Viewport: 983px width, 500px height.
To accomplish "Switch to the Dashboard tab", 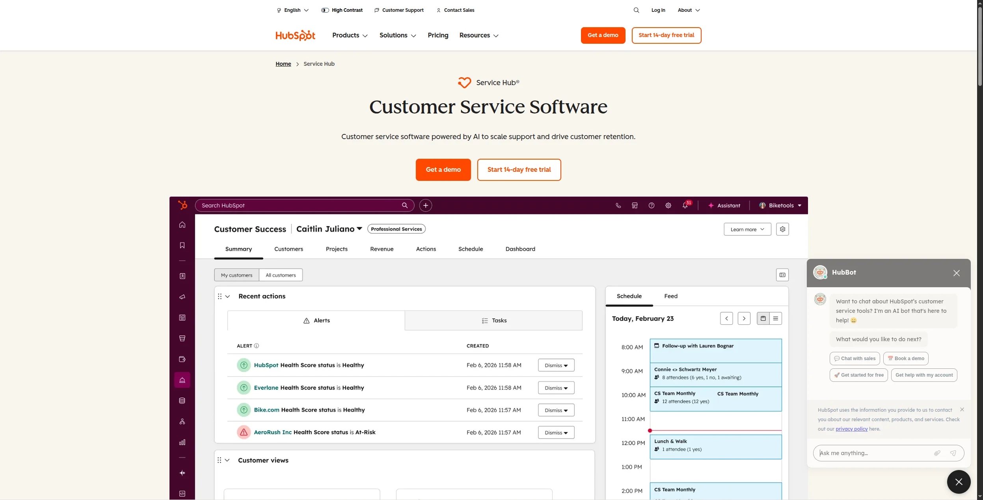I will click(x=520, y=249).
